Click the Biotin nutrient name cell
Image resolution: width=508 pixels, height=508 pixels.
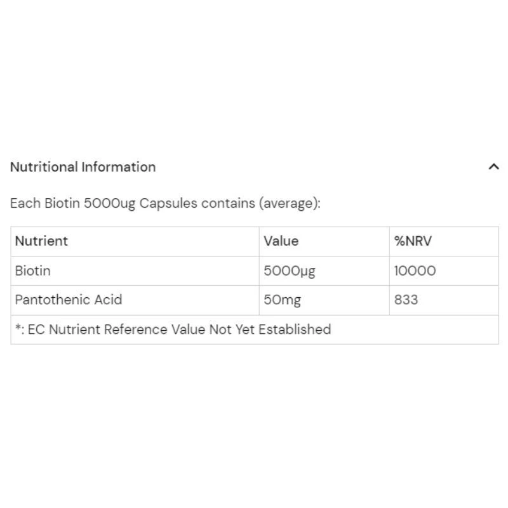tap(33, 271)
